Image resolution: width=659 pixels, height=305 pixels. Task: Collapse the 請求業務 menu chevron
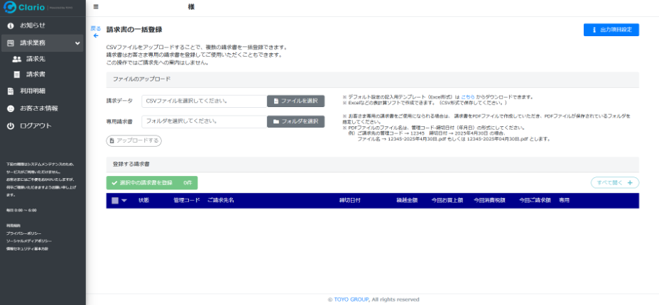click(77, 43)
